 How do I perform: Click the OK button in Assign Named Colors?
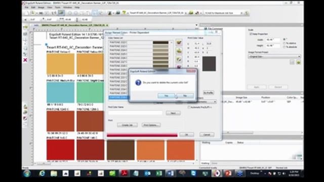click(186, 134)
